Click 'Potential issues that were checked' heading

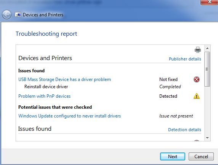coord(55,107)
